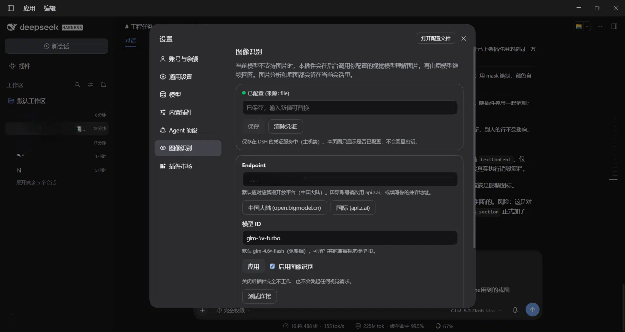625x332 pixels.
Task: Search workspaces with the magnifier icon
Action: (x=77, y=84)
